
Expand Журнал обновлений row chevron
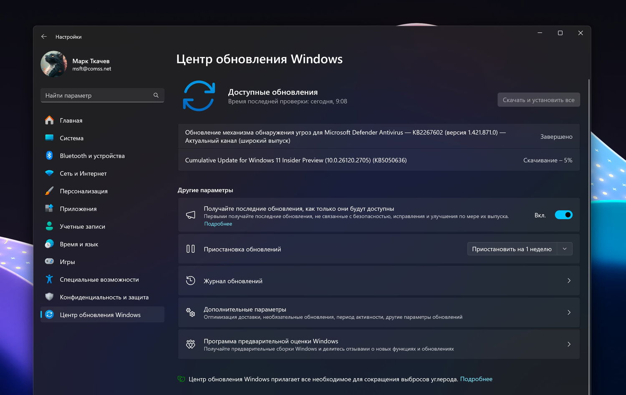(x=569, y=281)
